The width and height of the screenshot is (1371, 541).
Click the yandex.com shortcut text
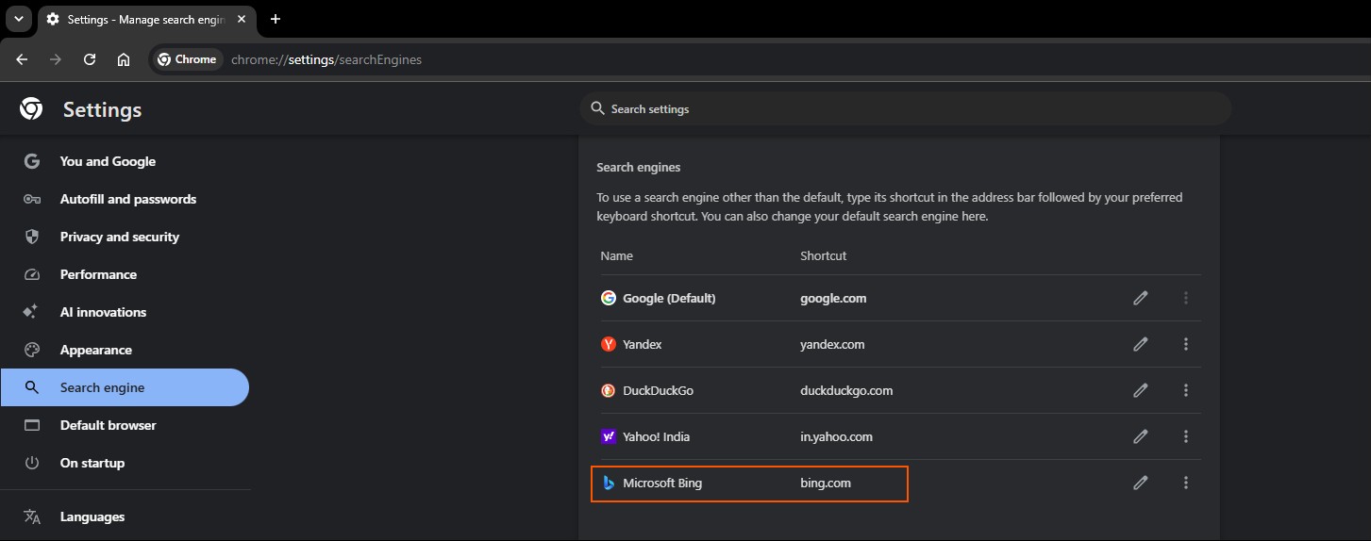tap(832, 344)
